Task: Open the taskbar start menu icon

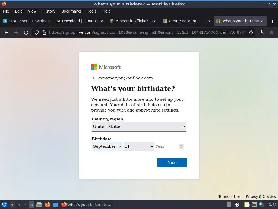Action: 4,205
